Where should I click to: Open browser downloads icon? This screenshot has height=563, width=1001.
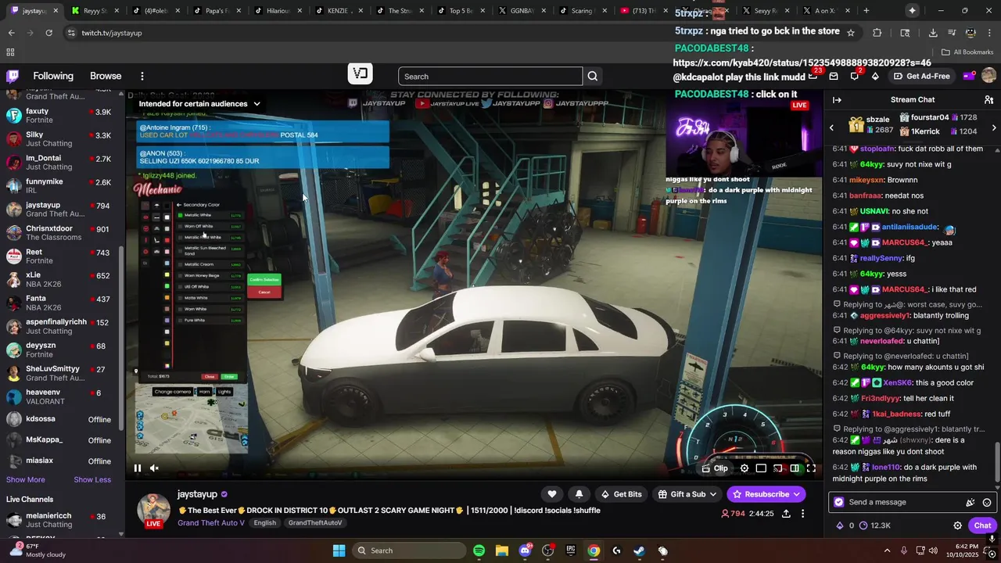(933, 33)
